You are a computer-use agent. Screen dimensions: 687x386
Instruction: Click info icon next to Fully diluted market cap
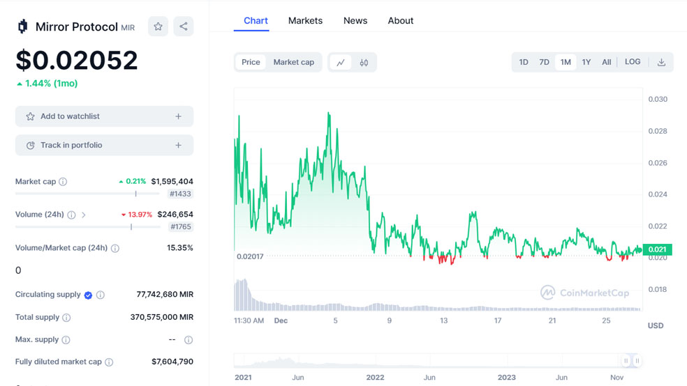[x=109, y=362]
